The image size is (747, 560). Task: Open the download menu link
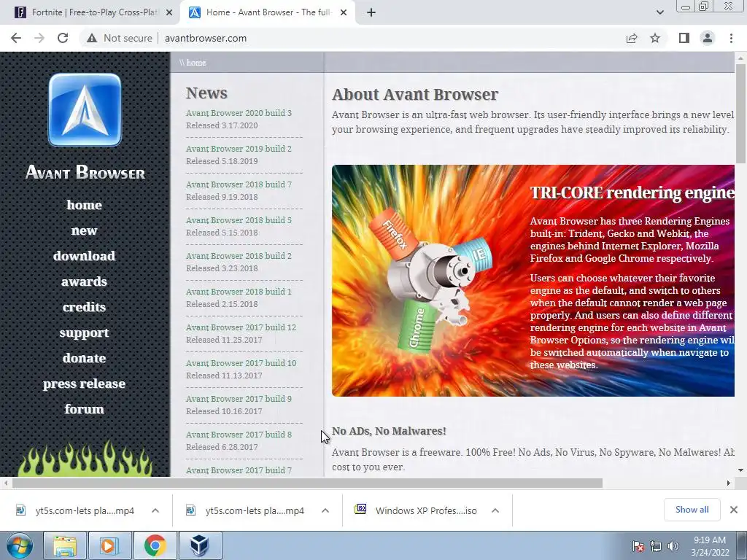[85, 256]
